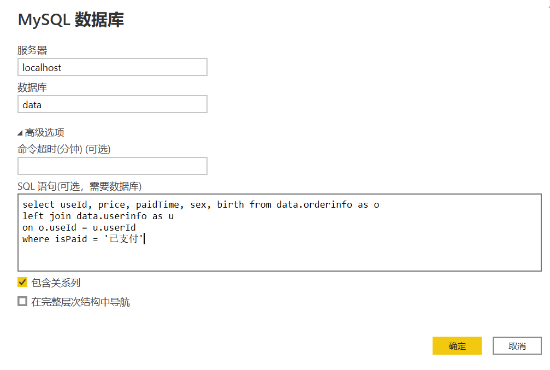550x370 pixels.
Task: Click the 在完整层次结构中导航 label text
Action: pos(80,302)
